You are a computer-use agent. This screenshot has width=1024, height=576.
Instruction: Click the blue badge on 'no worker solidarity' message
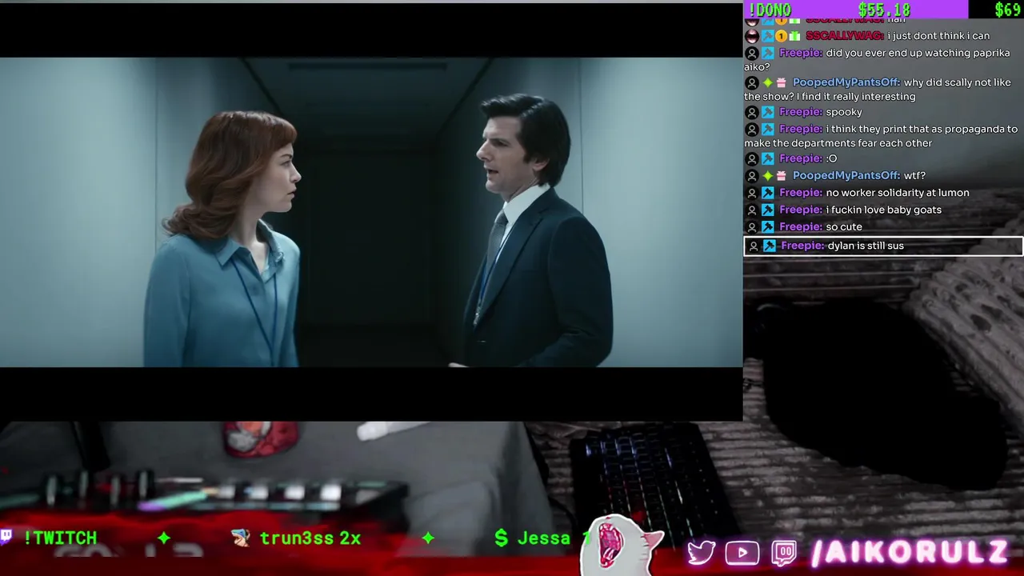(x=767, y=193)
